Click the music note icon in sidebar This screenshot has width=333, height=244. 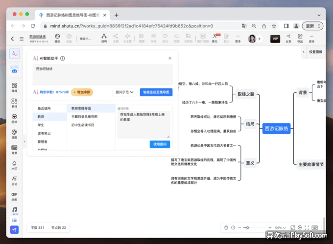[14, 210]
